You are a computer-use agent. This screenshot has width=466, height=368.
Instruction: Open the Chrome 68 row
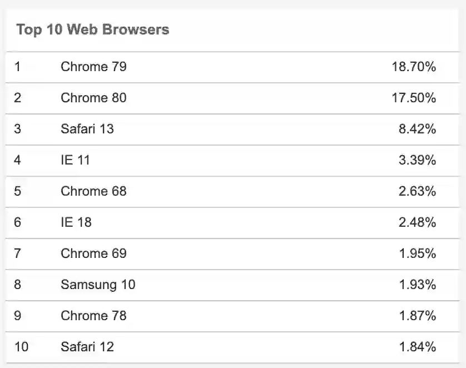(93, 191)
